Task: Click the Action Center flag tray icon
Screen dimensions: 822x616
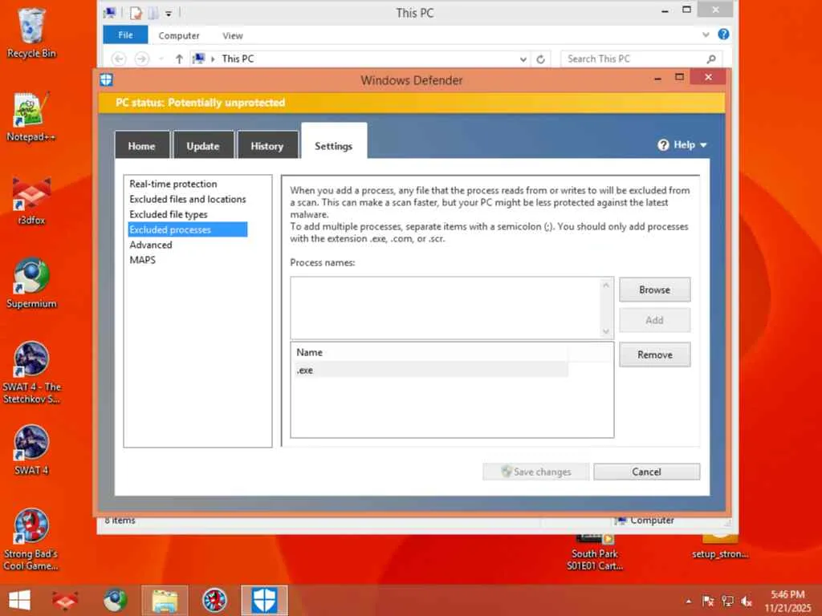Action: click(x=708, y=602)
